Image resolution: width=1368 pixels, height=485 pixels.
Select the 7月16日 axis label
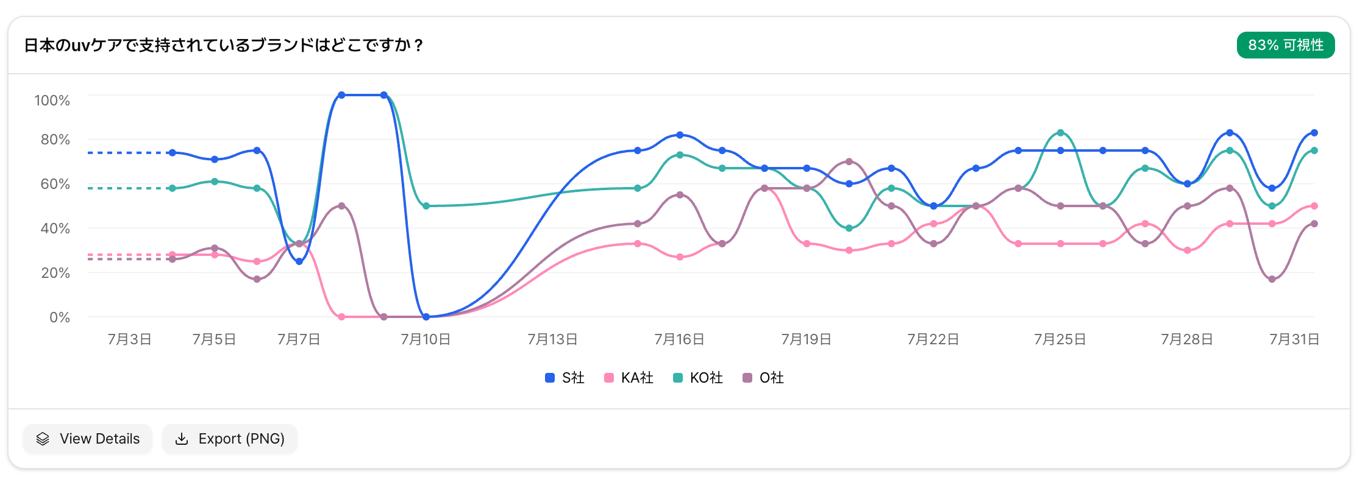pyautogui.click(x=679, y=339)
